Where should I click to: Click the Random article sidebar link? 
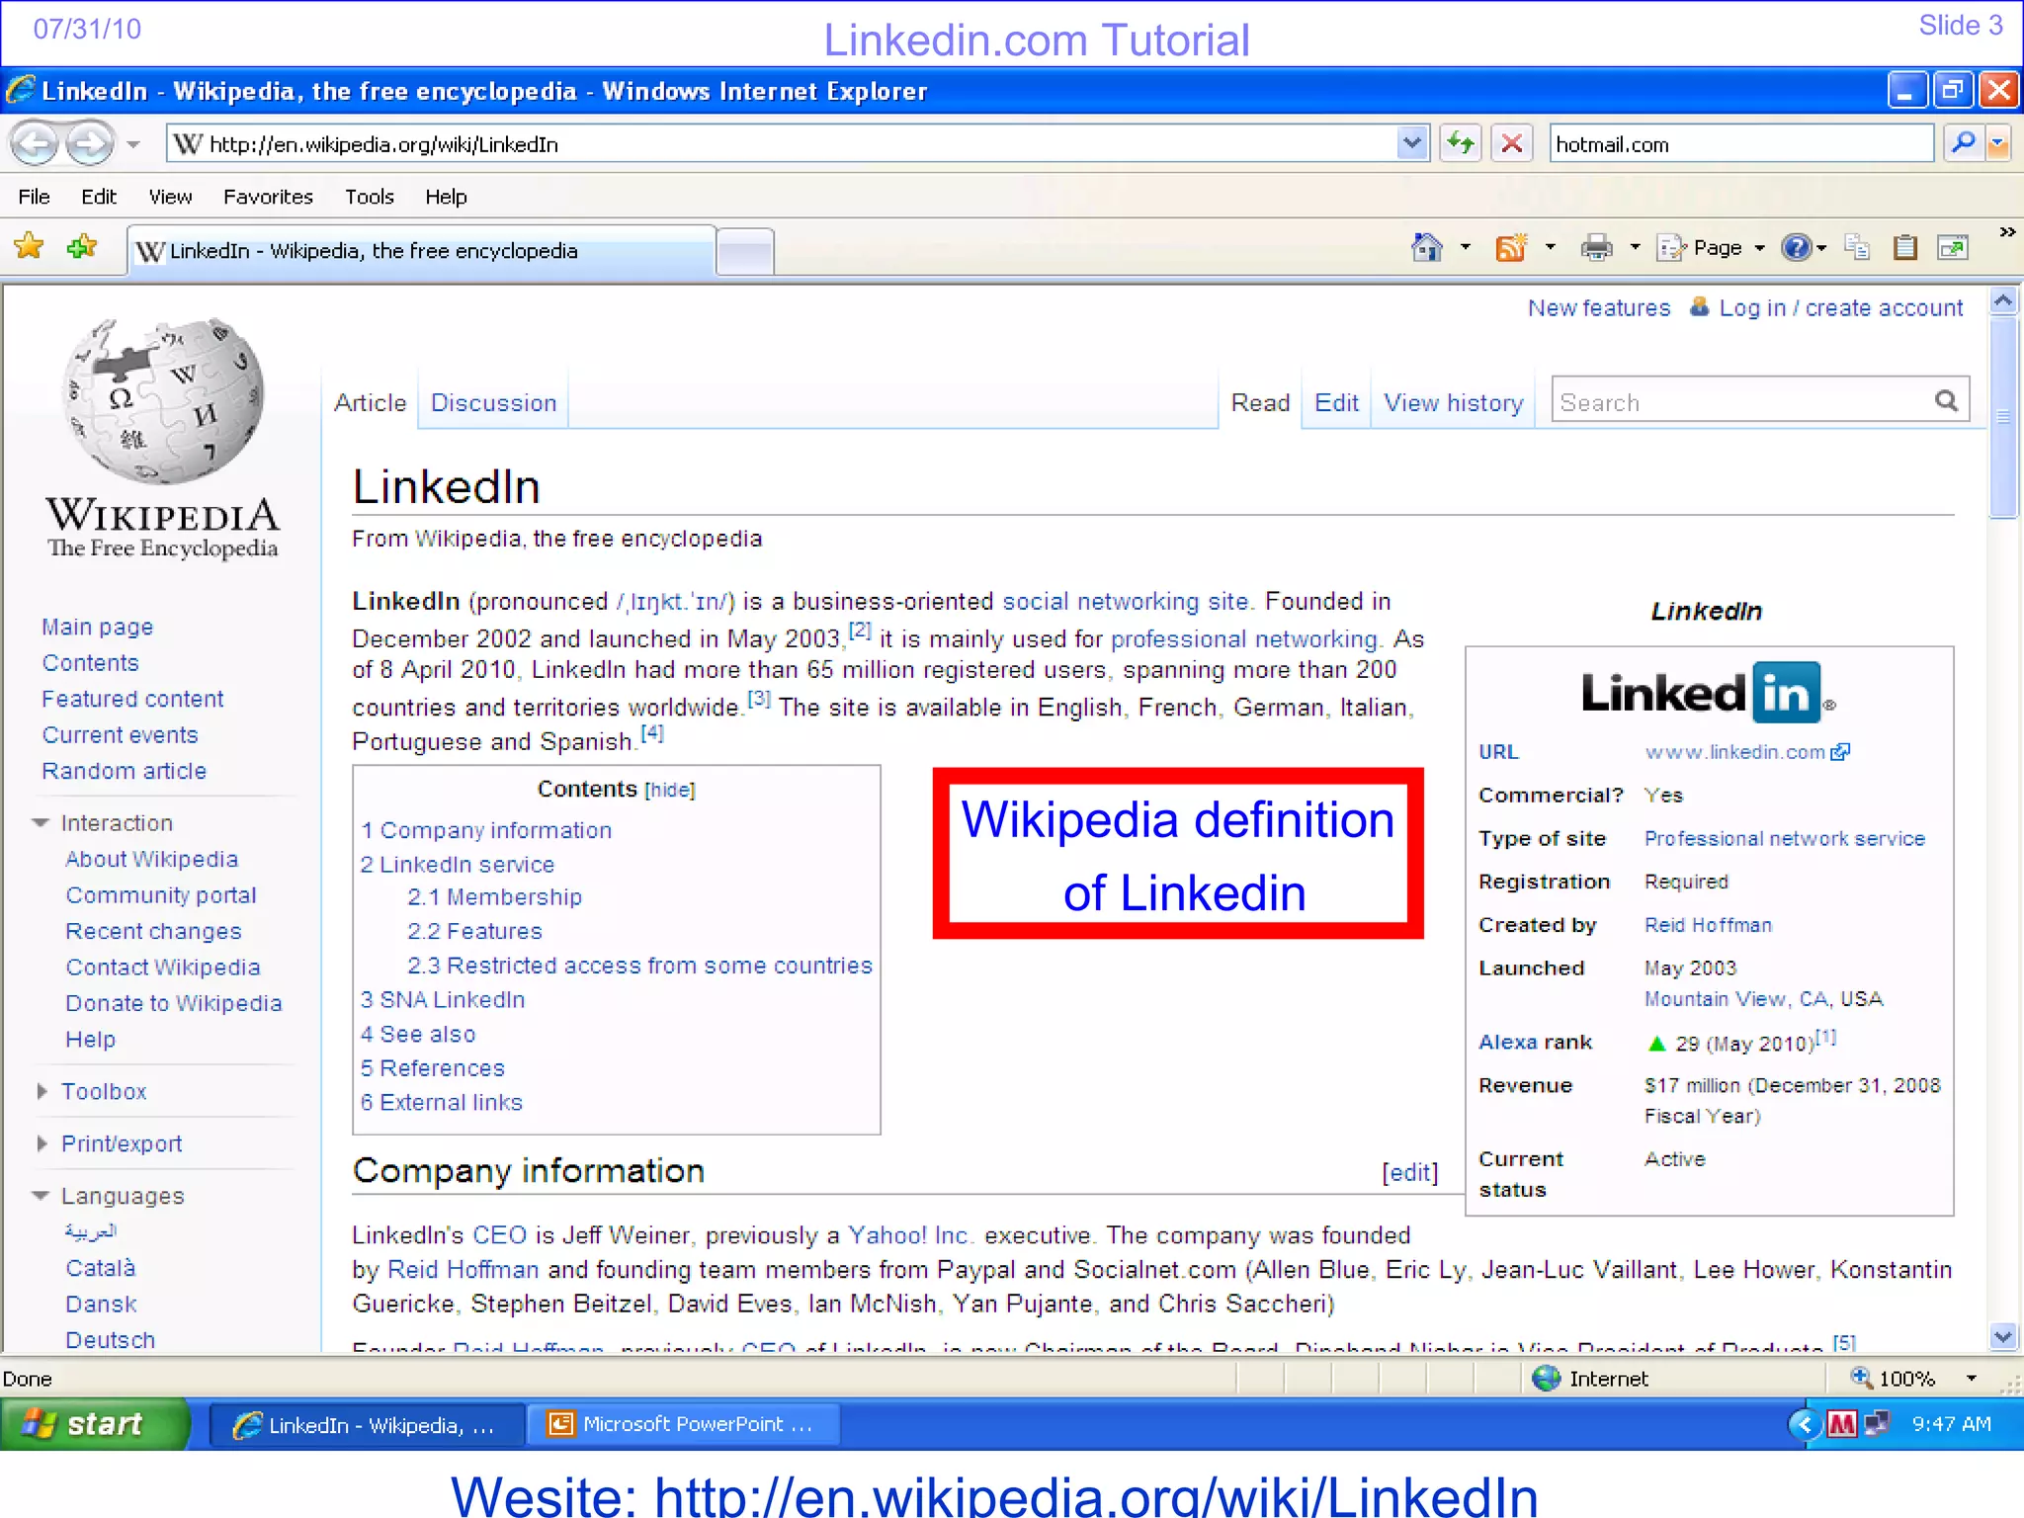coord(124,771)
